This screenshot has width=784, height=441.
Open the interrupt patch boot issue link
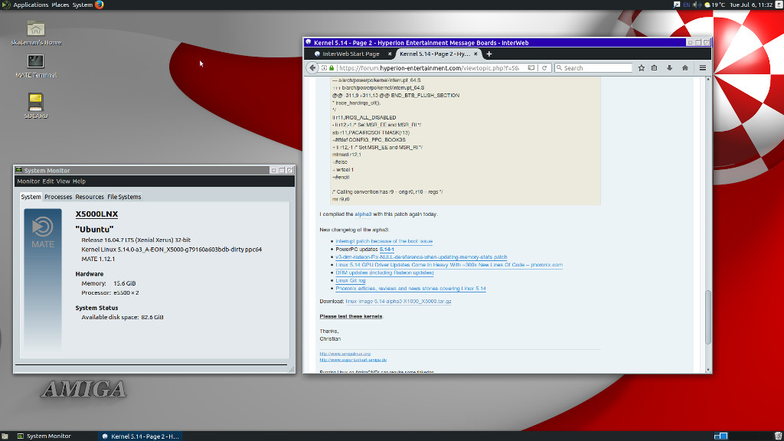[384, 241]
